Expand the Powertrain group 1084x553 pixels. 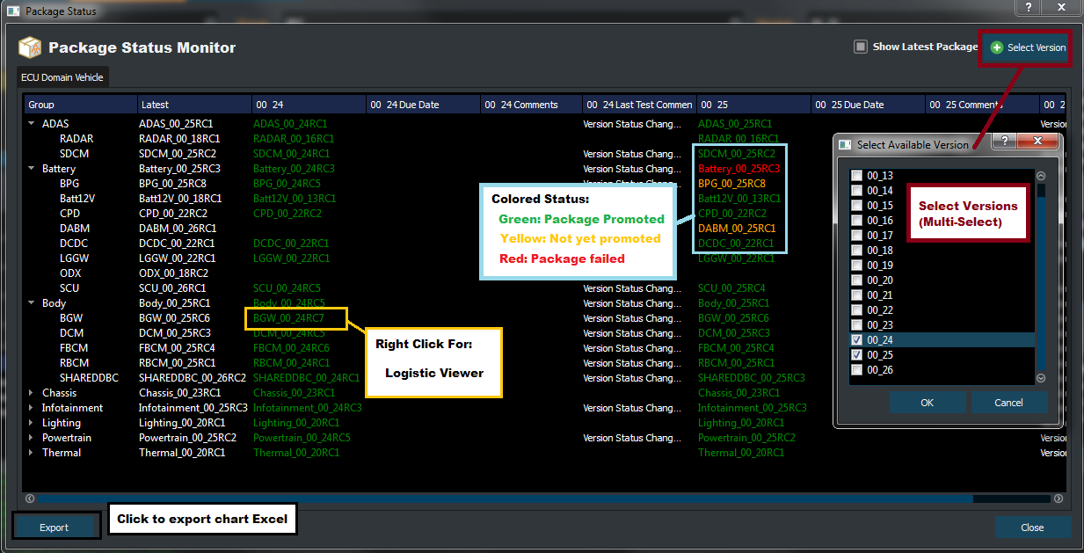(32, 438)
